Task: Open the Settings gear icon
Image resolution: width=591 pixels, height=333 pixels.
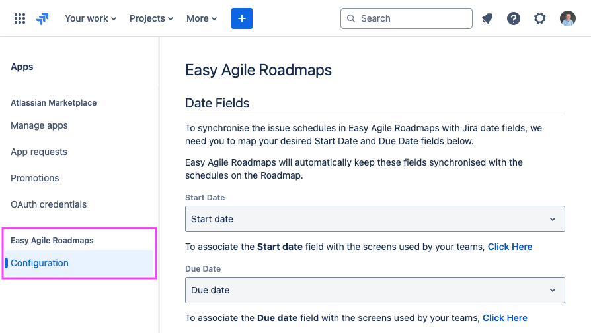Action: tap(539, 18)
